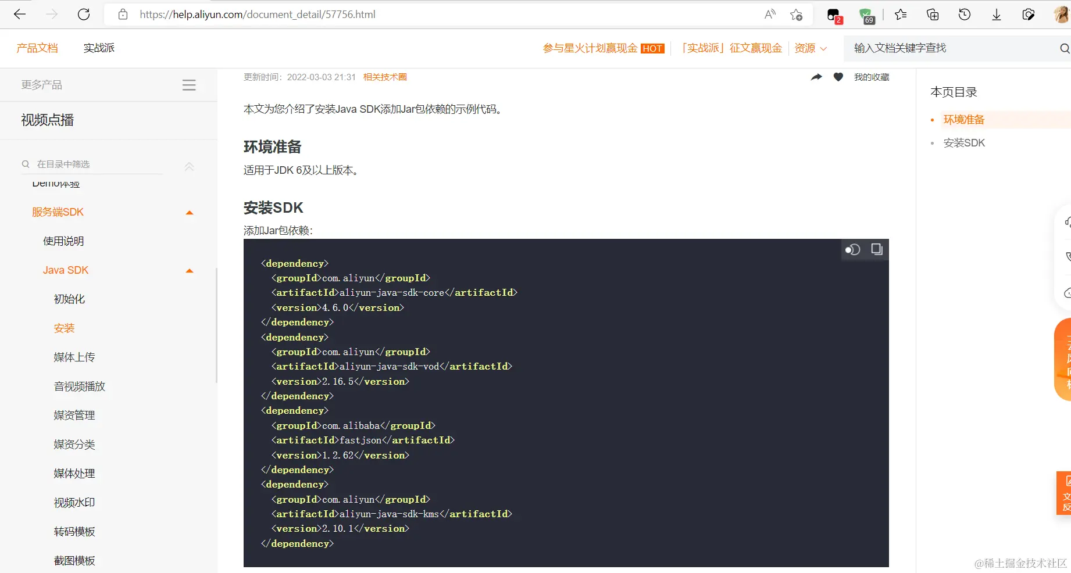1071x573 pixels.
Task: Open the sidebar menu icon beside 更多产品
Action: 188,84
